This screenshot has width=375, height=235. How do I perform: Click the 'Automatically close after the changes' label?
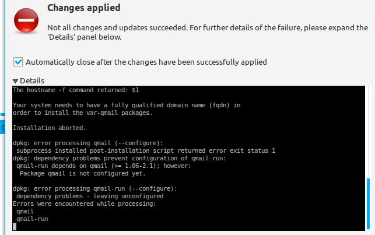point(146,62)
